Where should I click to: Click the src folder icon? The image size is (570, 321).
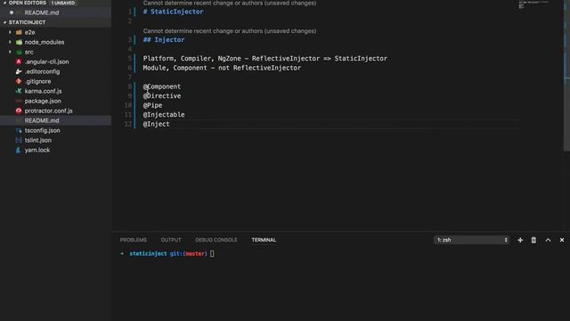[19, 52]
